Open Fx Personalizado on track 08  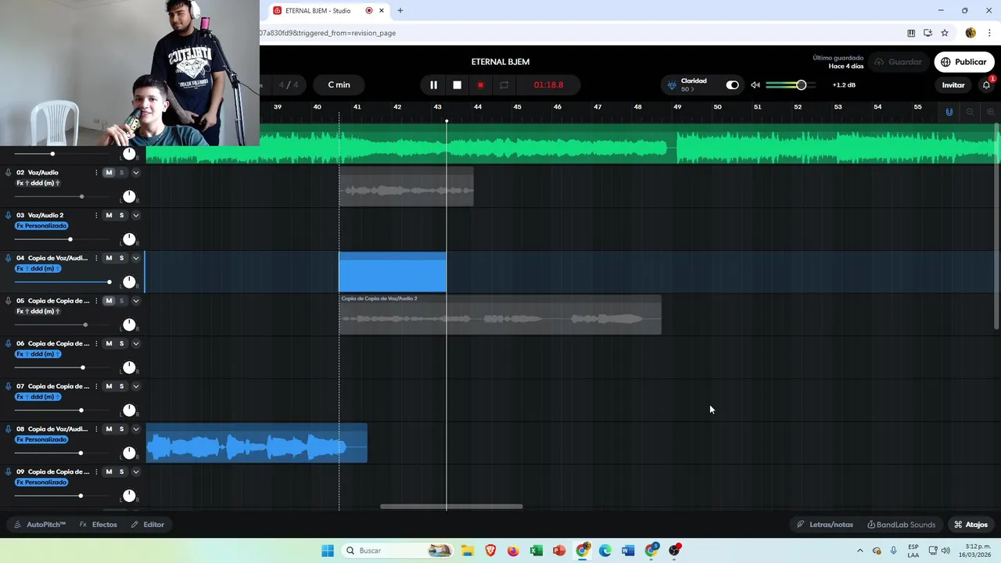click(x=41, y=439)
